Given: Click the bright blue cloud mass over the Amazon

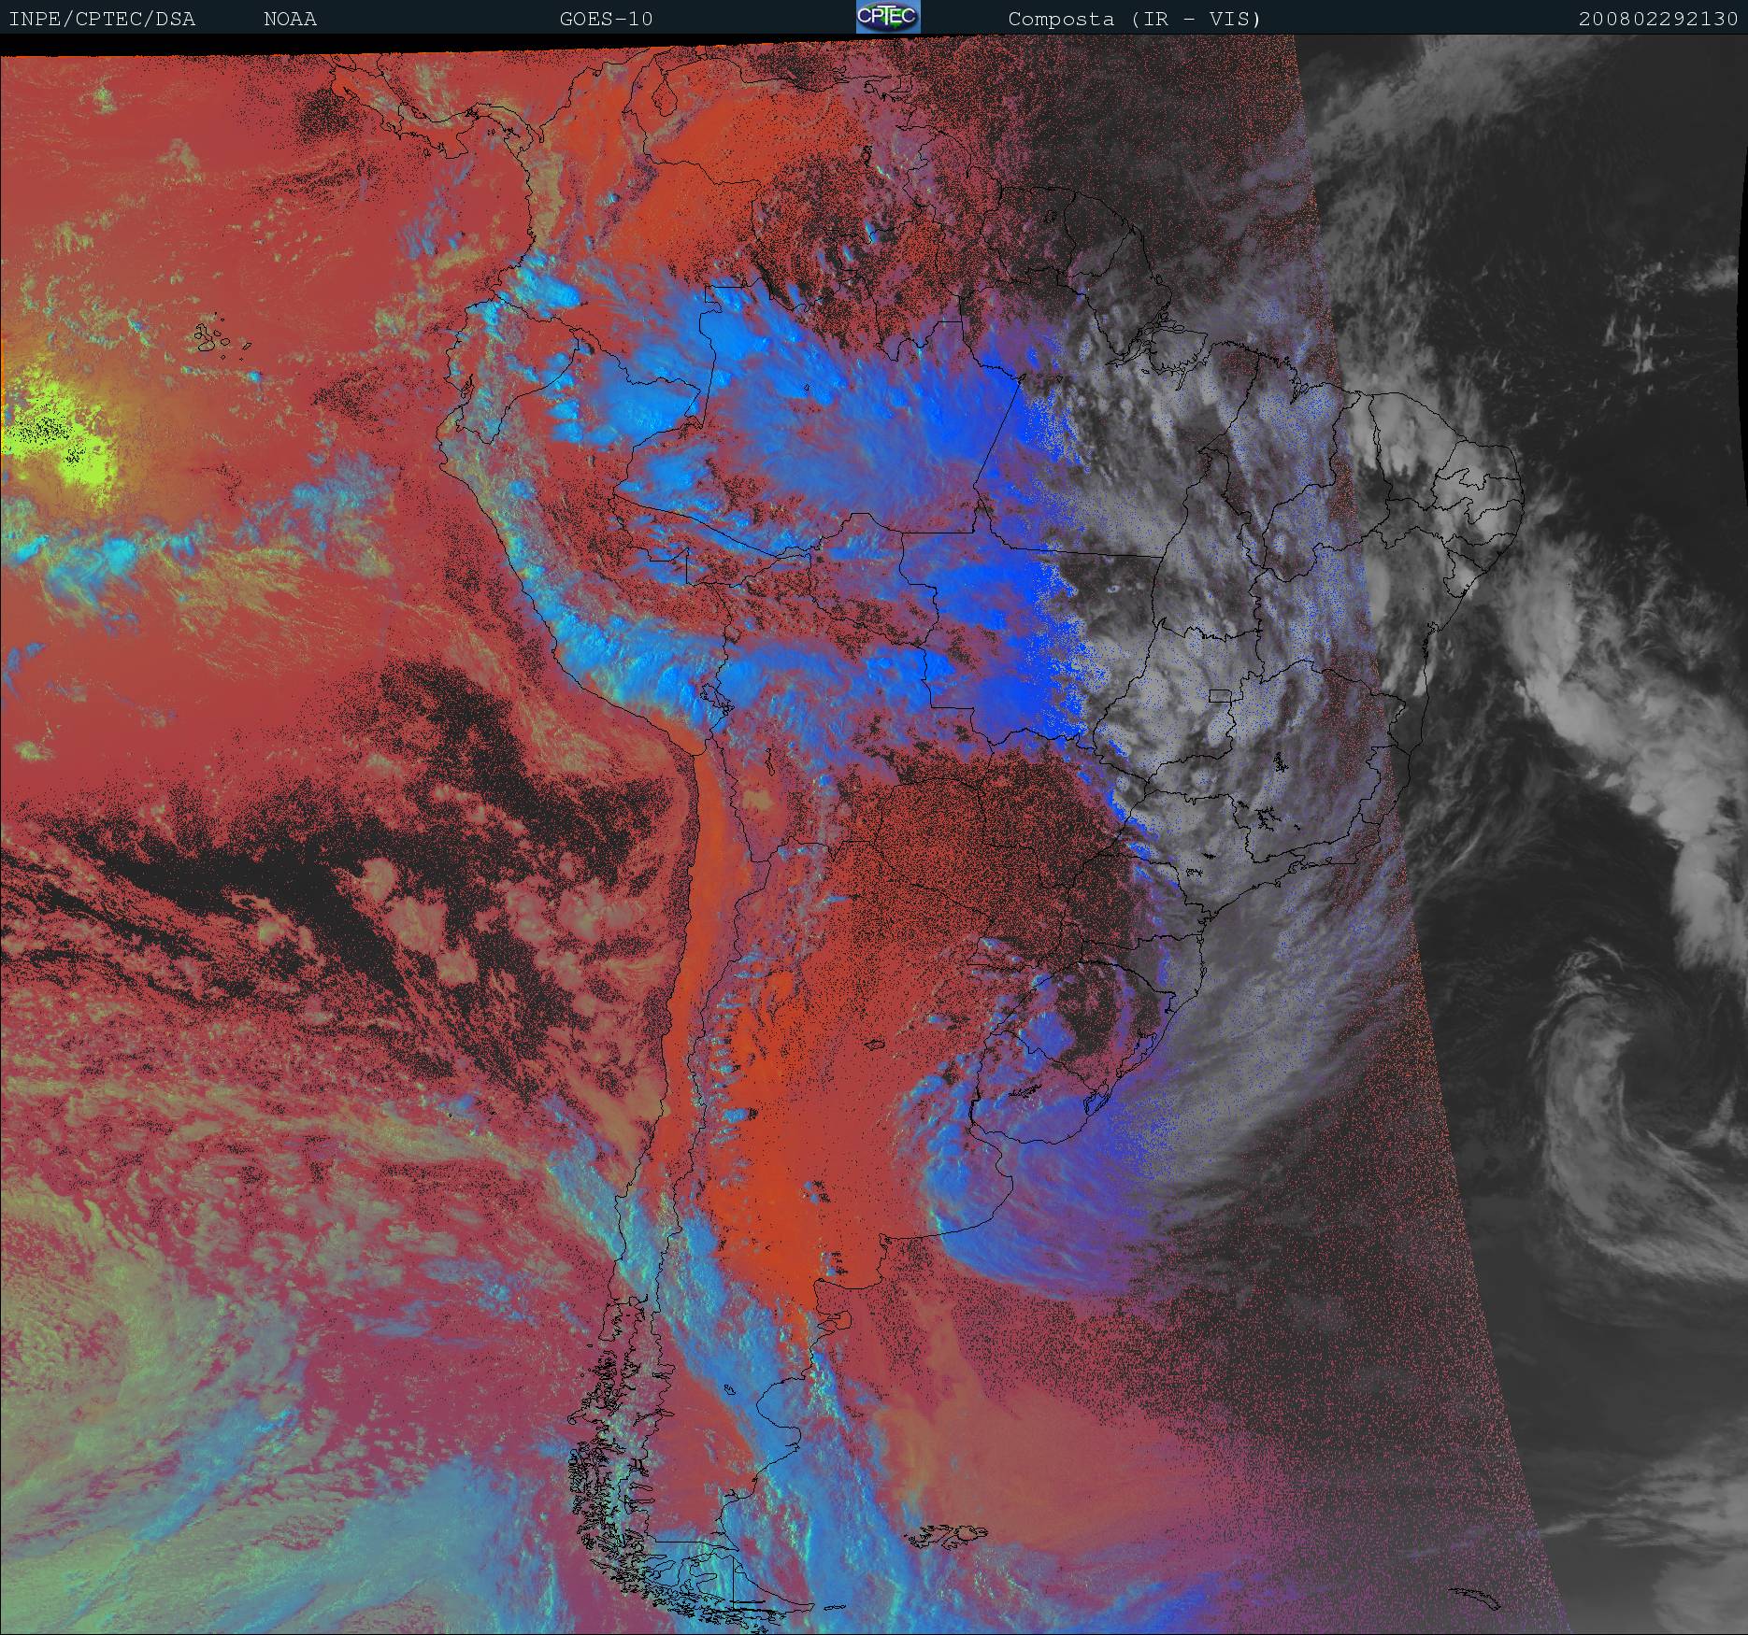Looking at the screenshot, I should (841, 420).
